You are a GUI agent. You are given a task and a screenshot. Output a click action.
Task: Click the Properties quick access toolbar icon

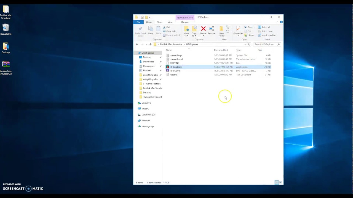point(142,17)
